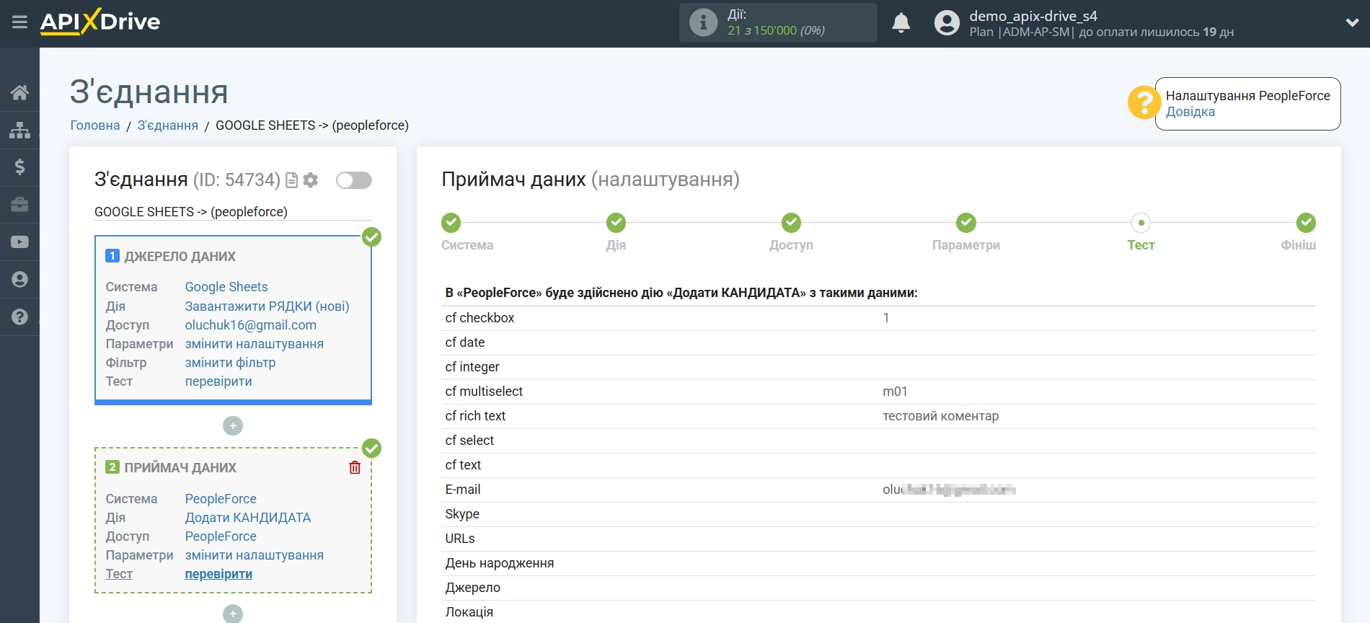The height and width of the screenshot is (623, 1370).
Task: Click the Додати КАНДИДАТА action link
Action: coord(248,518)
